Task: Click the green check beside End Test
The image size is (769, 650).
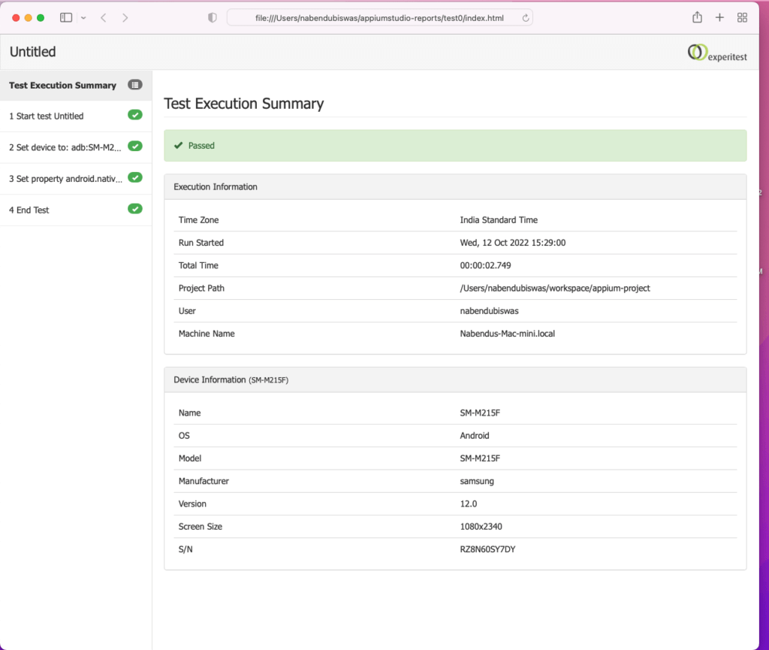Action: pos(135,209)
